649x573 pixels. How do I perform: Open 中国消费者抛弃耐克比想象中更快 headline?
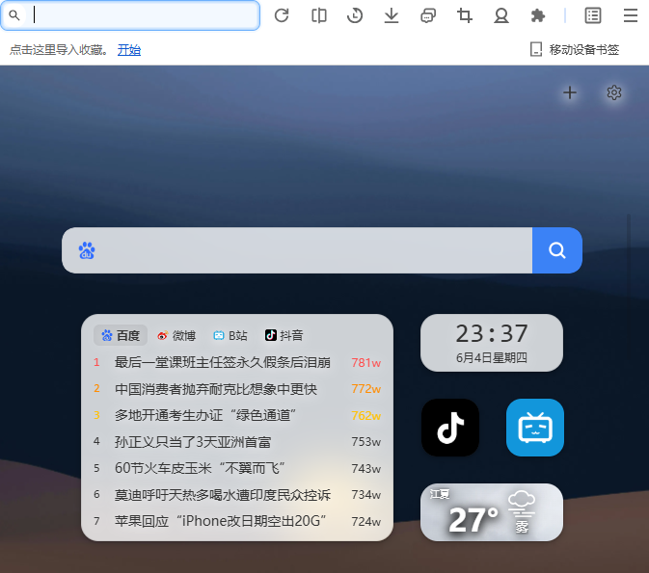[x=216, y=389]
